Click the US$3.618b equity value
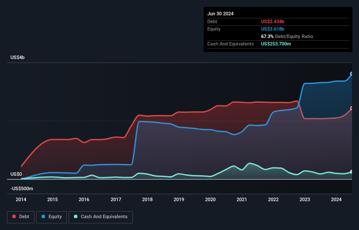Viewport: 359px width, 230px height. point(272,29)
